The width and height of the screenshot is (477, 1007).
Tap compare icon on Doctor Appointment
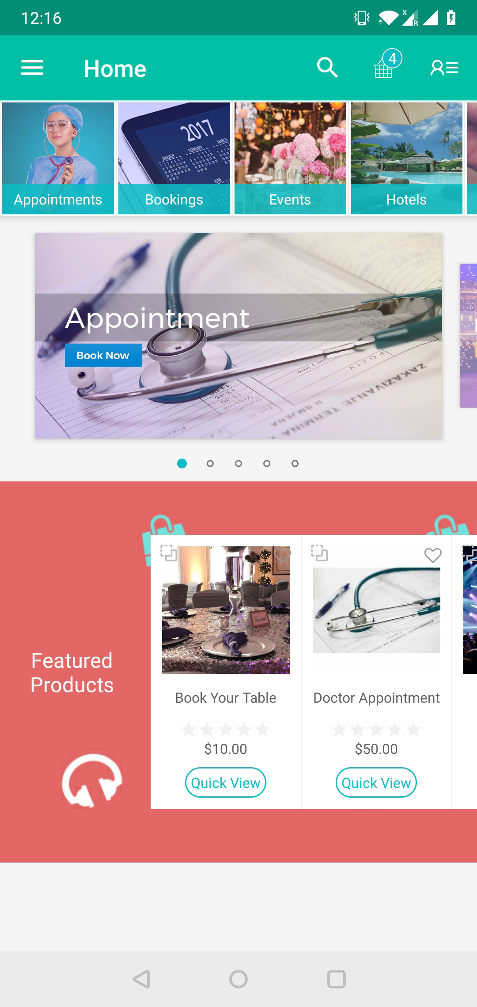tap(319, 553)
